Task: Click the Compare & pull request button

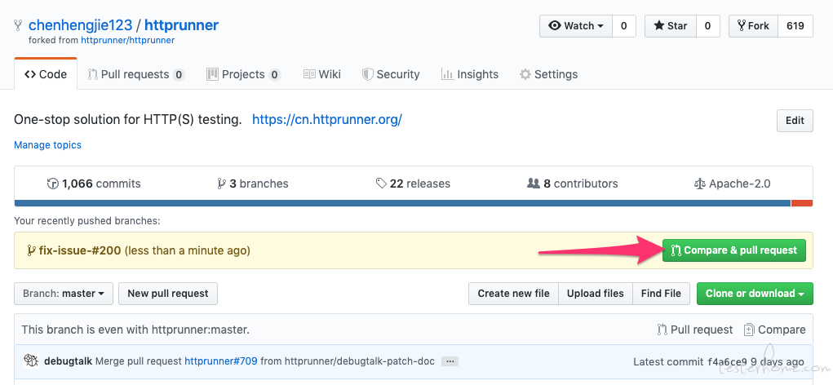Action: pos(733,250)
